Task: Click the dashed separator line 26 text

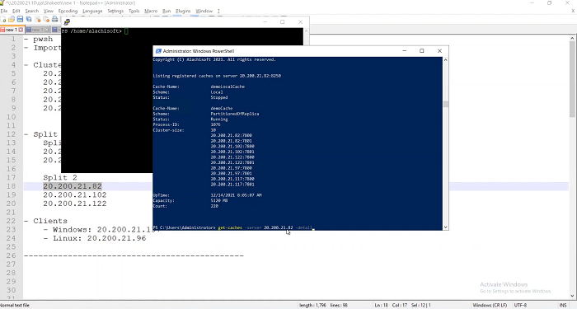Action: [x=134, y=255]
